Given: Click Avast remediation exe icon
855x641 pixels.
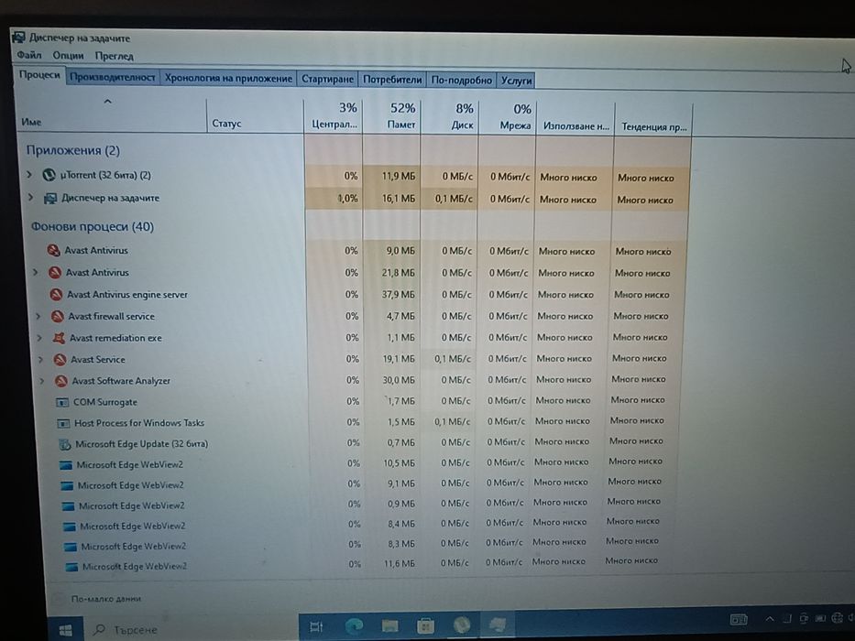Looking at the screenshot, I should pos(59,338).
